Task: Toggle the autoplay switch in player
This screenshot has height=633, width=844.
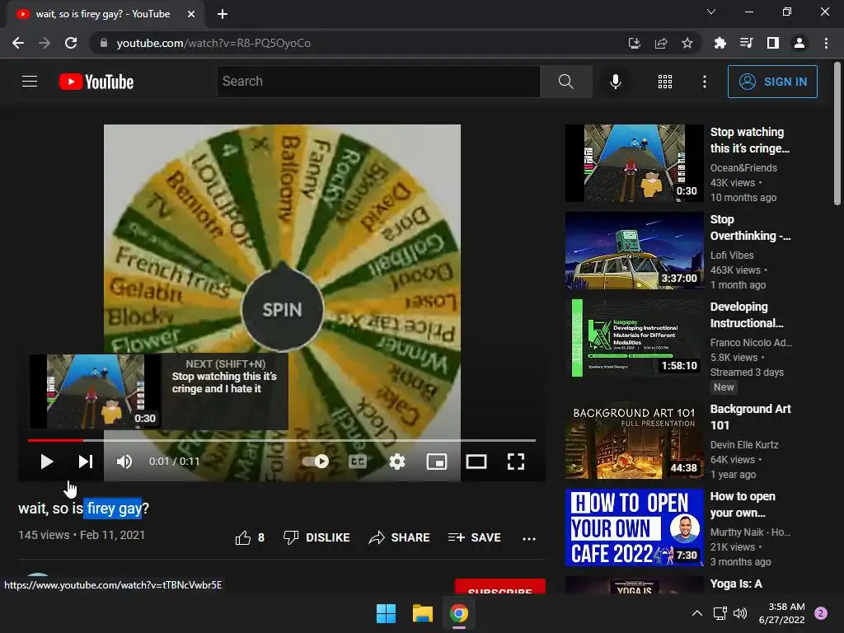Action: 316,462
